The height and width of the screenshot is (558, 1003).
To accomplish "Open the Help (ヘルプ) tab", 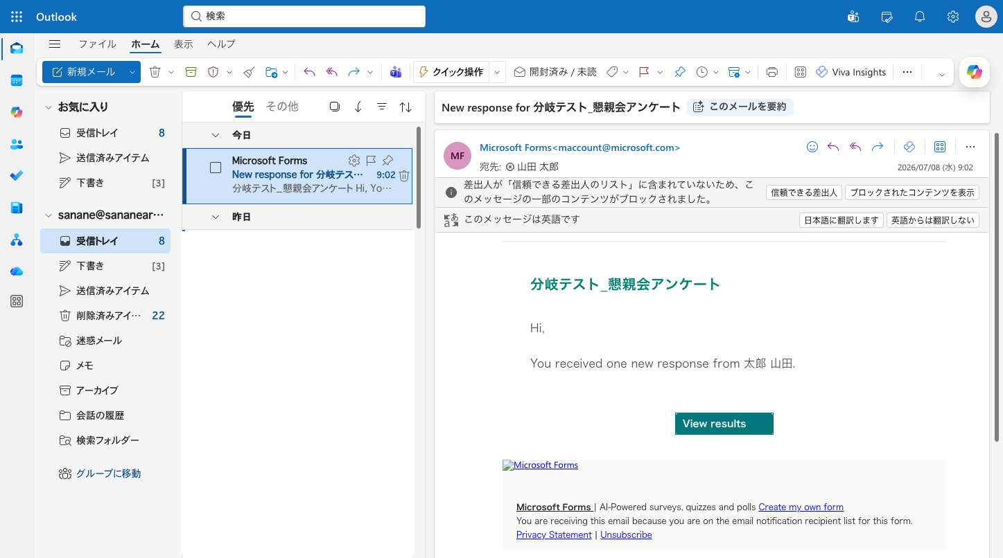I will (221, 44).
